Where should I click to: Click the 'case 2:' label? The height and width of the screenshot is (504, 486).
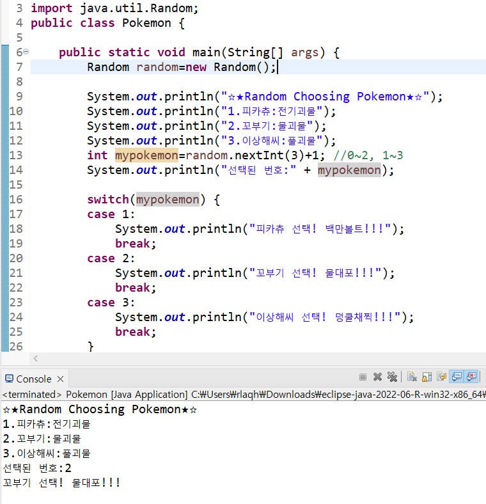click(111, 258)
